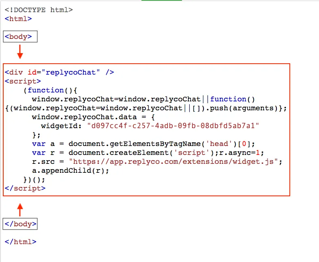Click the a.appendChild(r); line
Viewport: 319px width, 262px height.
click(71, 171)
